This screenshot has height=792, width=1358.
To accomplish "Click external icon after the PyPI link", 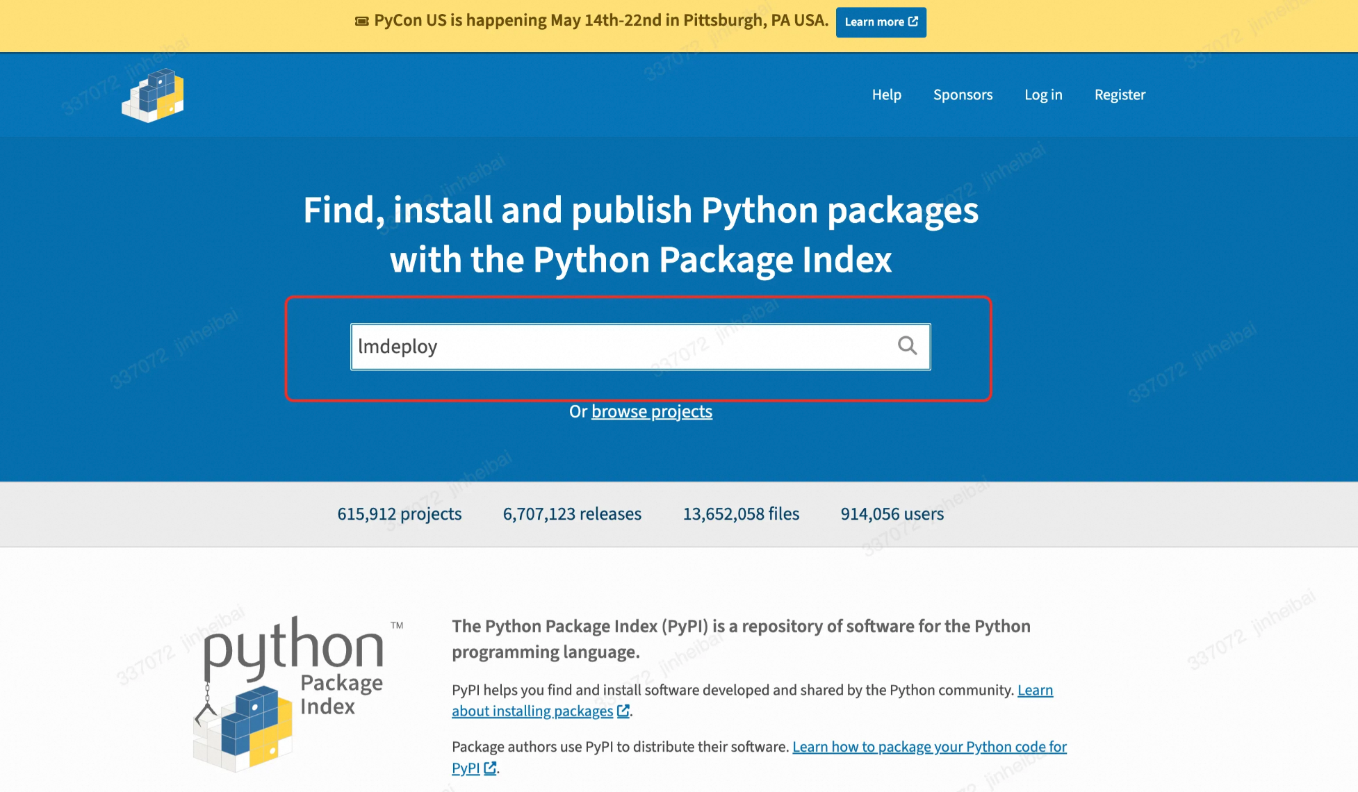I will pyautogui.click(x=490, y=768).
